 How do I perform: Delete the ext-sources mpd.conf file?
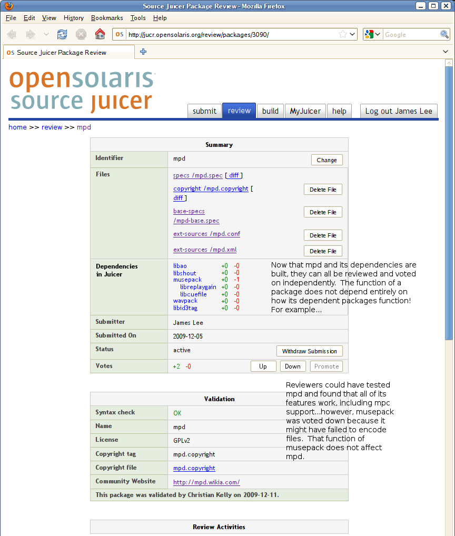point(323,235)
